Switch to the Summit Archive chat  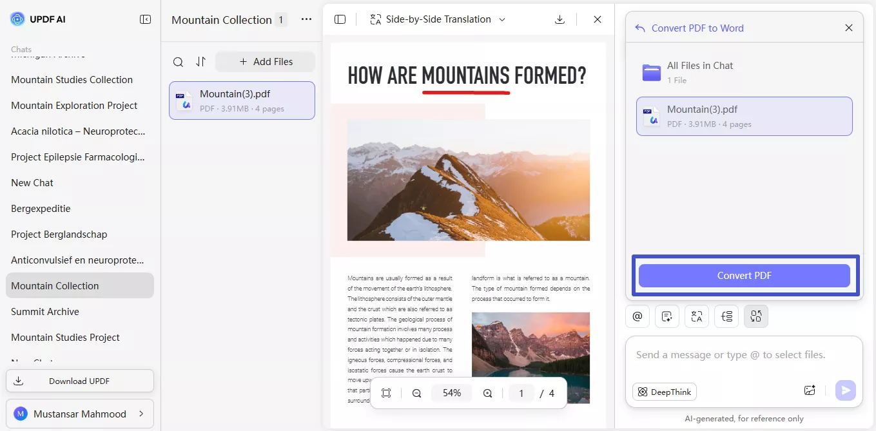(44, 311)
